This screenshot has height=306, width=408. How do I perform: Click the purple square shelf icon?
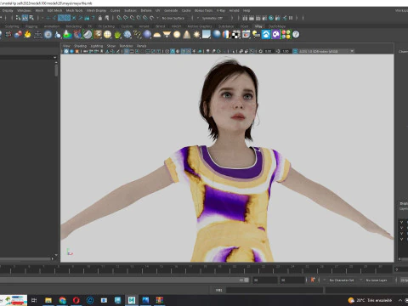[x=276, y=35]
